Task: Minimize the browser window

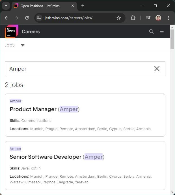Action: pos(142,6)
